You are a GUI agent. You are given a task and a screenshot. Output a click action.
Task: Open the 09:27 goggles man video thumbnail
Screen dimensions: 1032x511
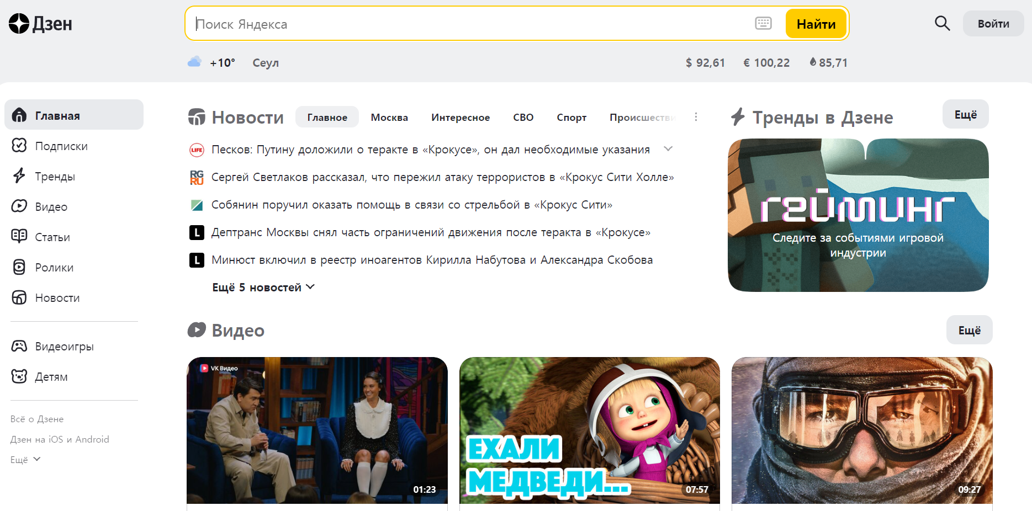862,430
